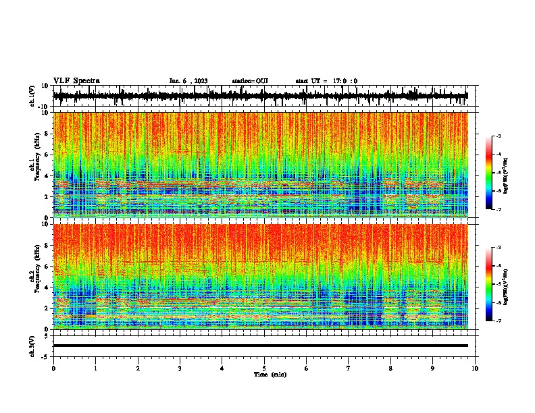
Task: Click the ch.3 flat black voltage trace
Action: pyautogui.click(x=261, y=346)
